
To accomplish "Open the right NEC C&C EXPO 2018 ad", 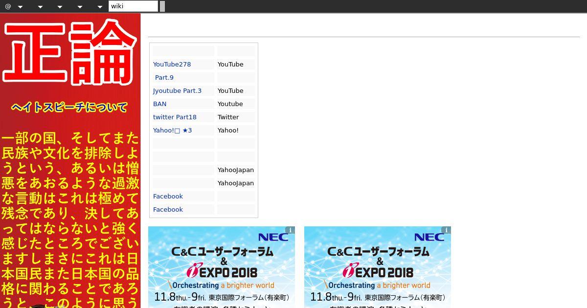I will click(x=378, y=267).
